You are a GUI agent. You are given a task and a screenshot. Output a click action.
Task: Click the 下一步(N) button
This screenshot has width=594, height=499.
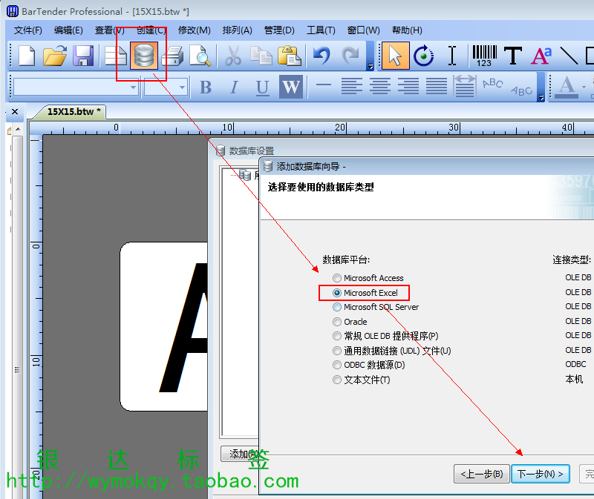point(540,474)
